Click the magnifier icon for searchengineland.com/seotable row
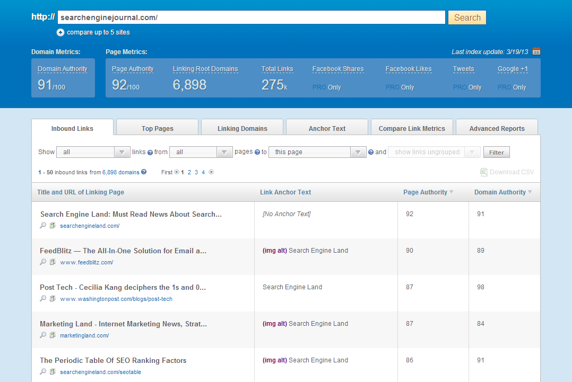The height and width of the screenshot is (382, 572). point(43,372)
